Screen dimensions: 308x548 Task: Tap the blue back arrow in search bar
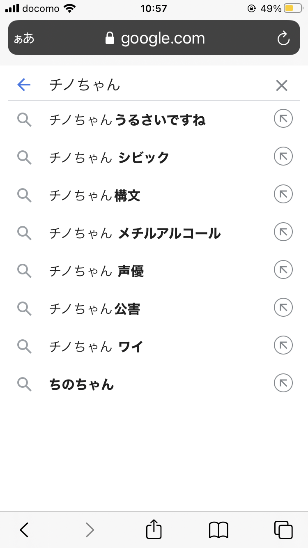point(24,85)
